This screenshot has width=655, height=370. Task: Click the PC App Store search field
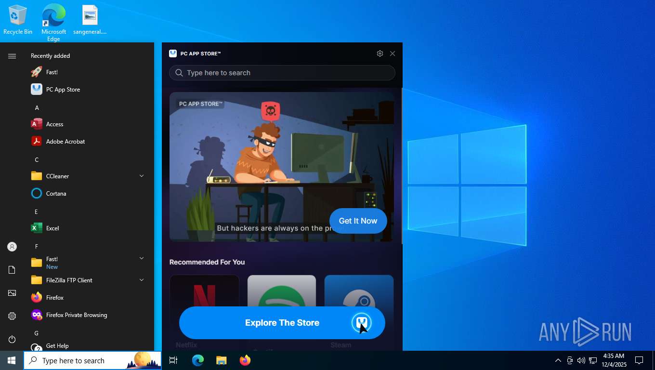point(282,73)
